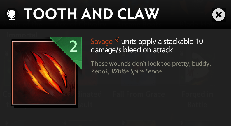Click the Zenok, White Spire Fence attribution

126,71
